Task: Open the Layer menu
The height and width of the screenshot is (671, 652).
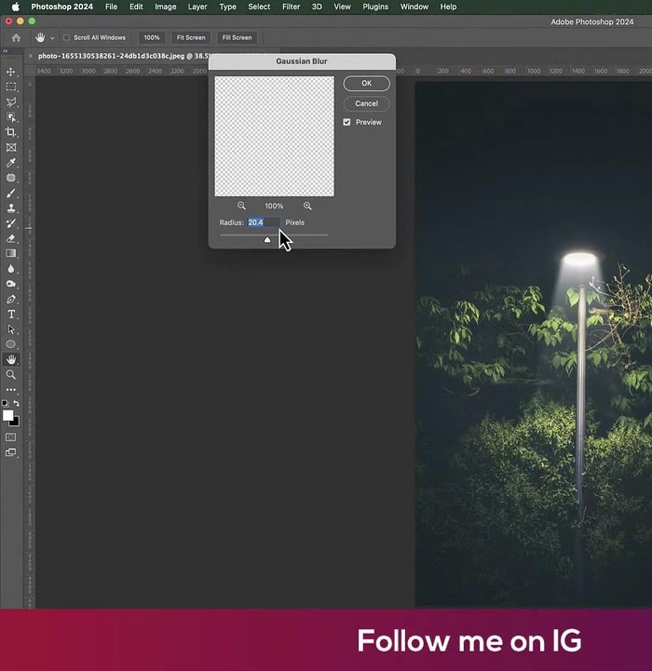Action: pos(197,7)
